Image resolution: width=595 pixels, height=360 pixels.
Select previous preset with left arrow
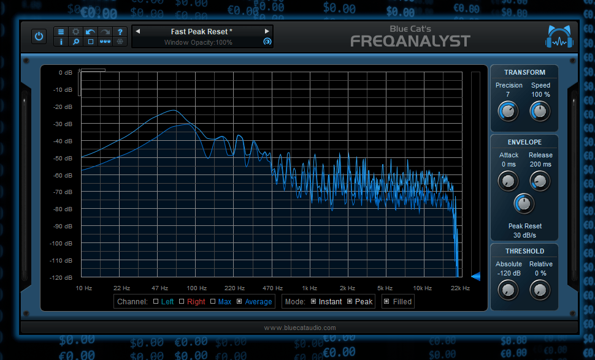[138, 31]
